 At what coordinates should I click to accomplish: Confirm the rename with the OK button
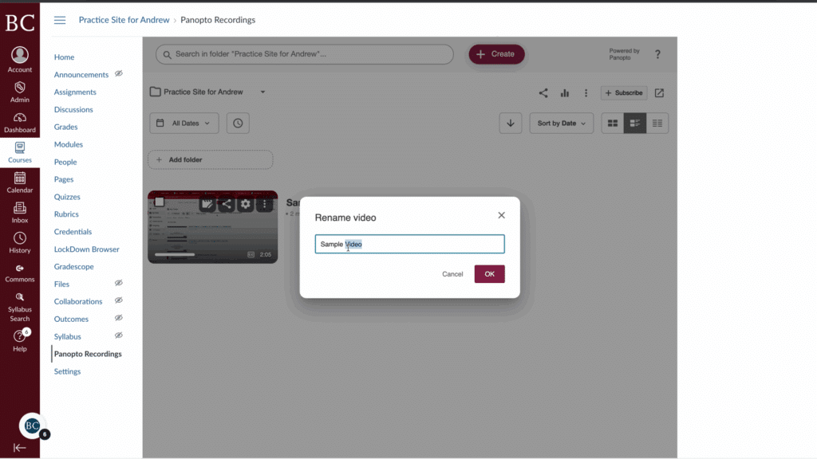(489, 273)
